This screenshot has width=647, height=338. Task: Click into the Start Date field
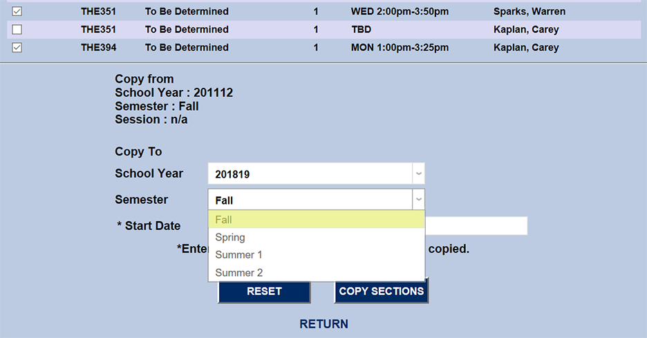pos(476,226)
